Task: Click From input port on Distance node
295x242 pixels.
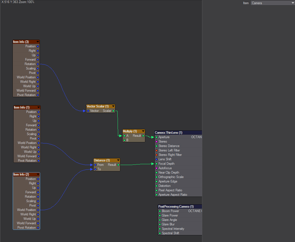Action: click(95, 165)
